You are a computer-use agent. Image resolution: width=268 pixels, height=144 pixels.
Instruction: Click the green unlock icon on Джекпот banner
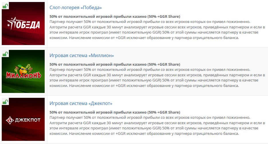click(5, 101)
